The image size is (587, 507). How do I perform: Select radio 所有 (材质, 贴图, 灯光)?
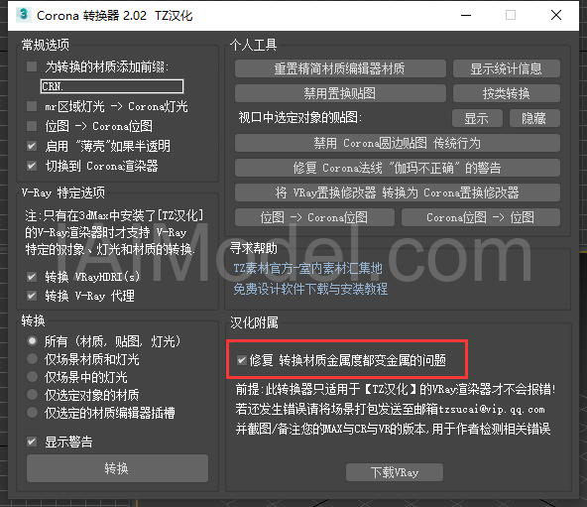point(32,341)
